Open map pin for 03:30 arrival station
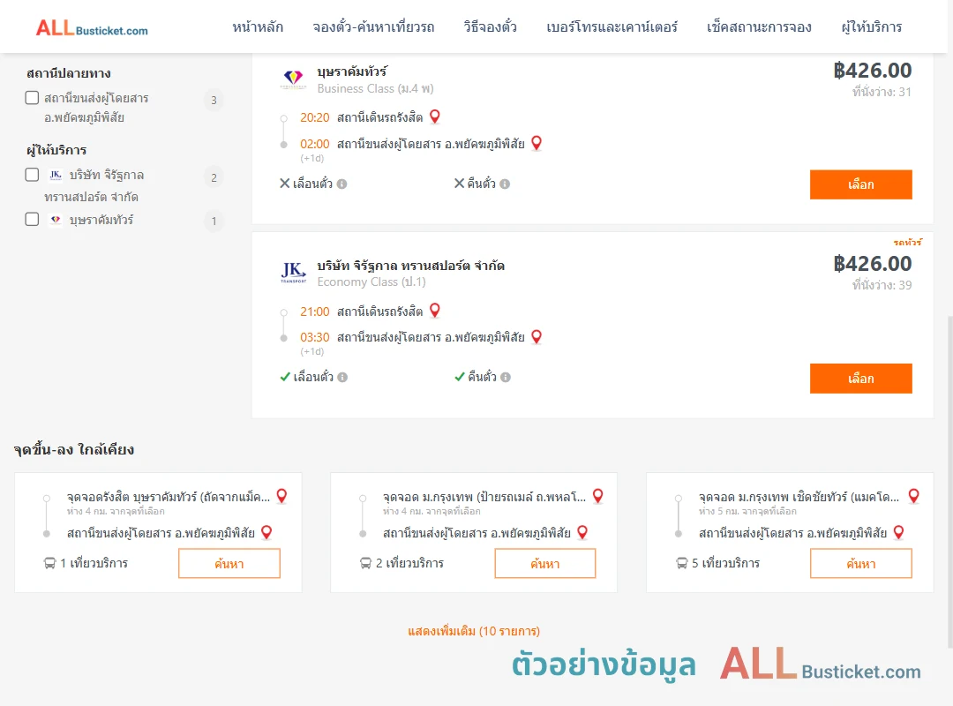 click(x=537, y=336)
